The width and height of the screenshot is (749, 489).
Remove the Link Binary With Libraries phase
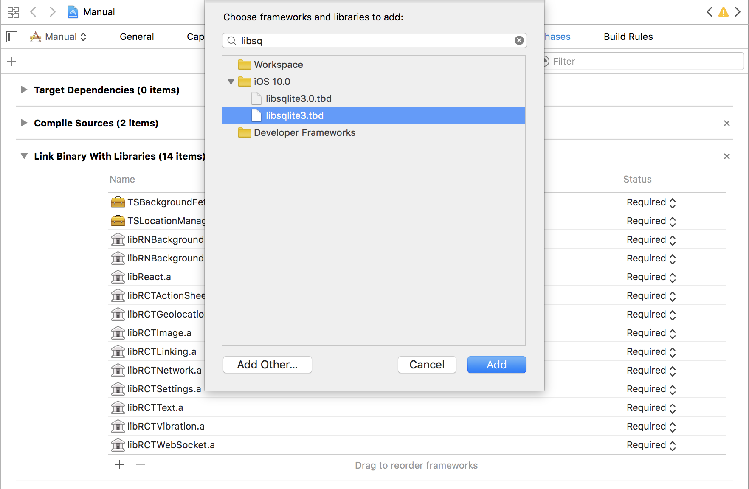point(727,156)
